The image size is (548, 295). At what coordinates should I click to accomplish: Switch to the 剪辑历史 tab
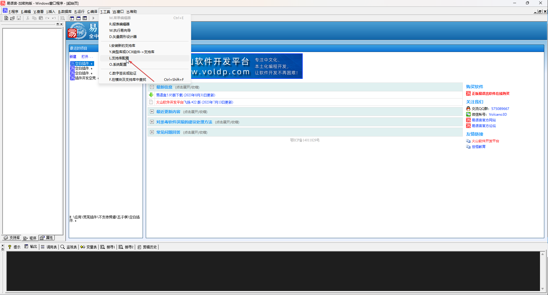click(147, 247)
